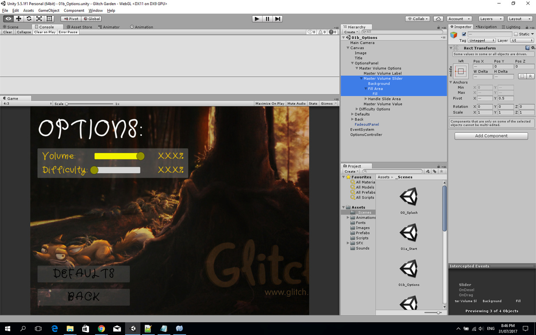Toggle the Static checkbox in Inspector
The width and height of the screenshot is (536, 335).
[x=516, y=34]
